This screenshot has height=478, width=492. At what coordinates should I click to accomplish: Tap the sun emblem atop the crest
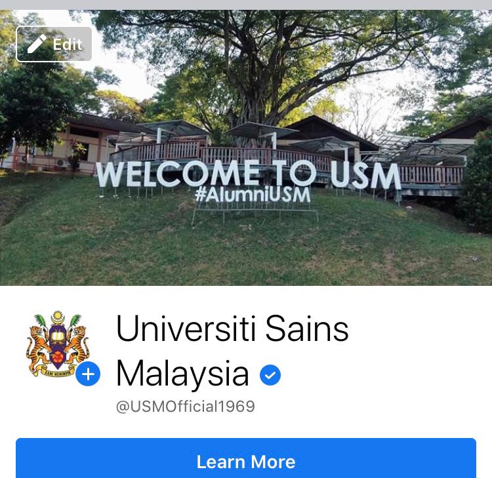pos(58,317)
